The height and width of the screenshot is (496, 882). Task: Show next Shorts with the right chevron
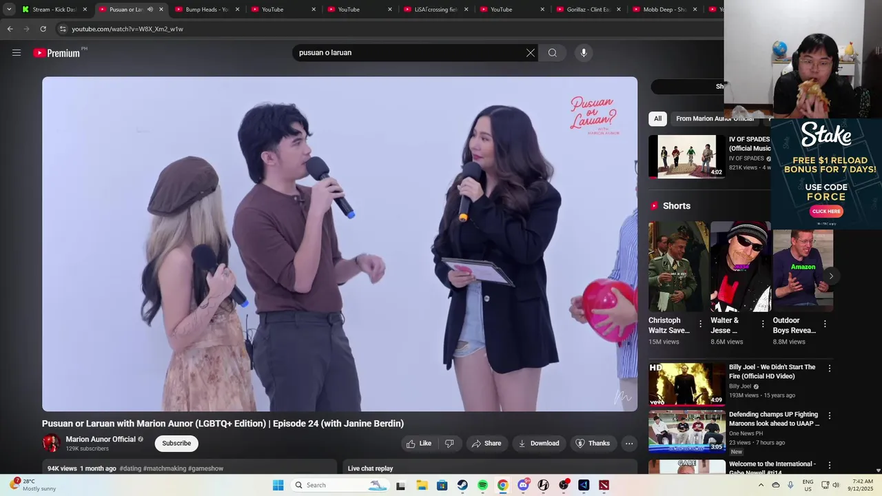click(x=831, y=276)
